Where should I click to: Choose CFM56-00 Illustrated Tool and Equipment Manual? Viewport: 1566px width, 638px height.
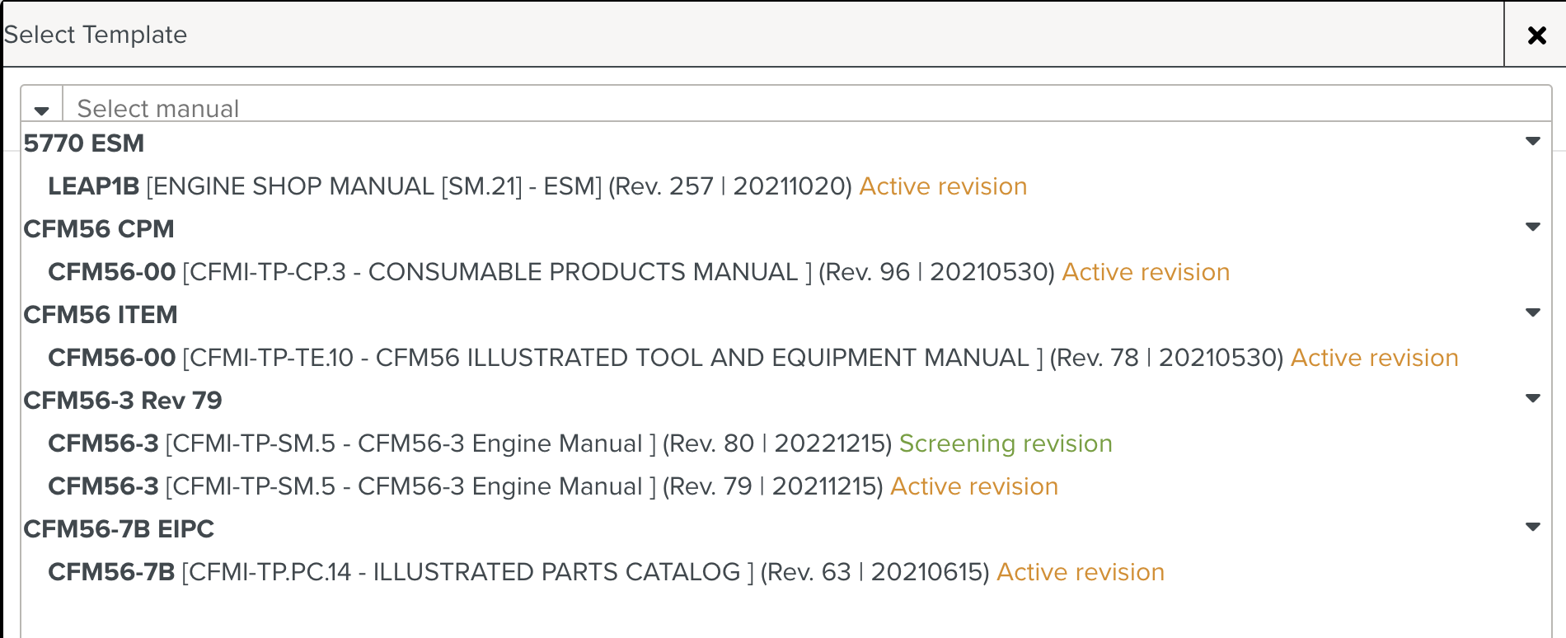point(753,358)
